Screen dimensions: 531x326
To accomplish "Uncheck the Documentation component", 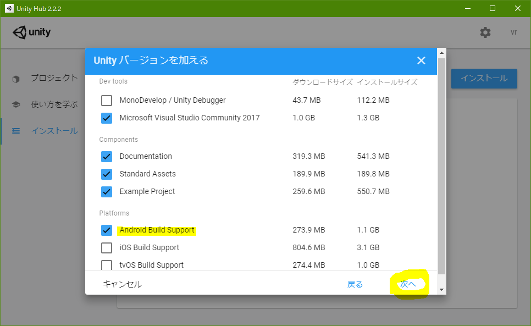I will coord(107,156).
